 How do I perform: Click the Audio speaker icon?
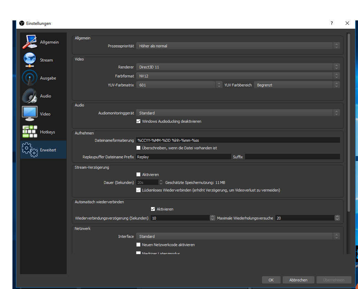point(30,96)
